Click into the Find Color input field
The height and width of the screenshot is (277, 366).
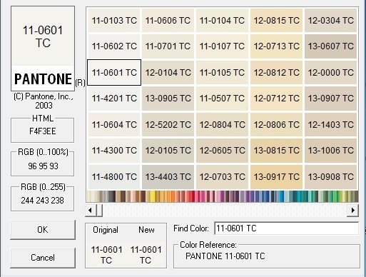286,228
